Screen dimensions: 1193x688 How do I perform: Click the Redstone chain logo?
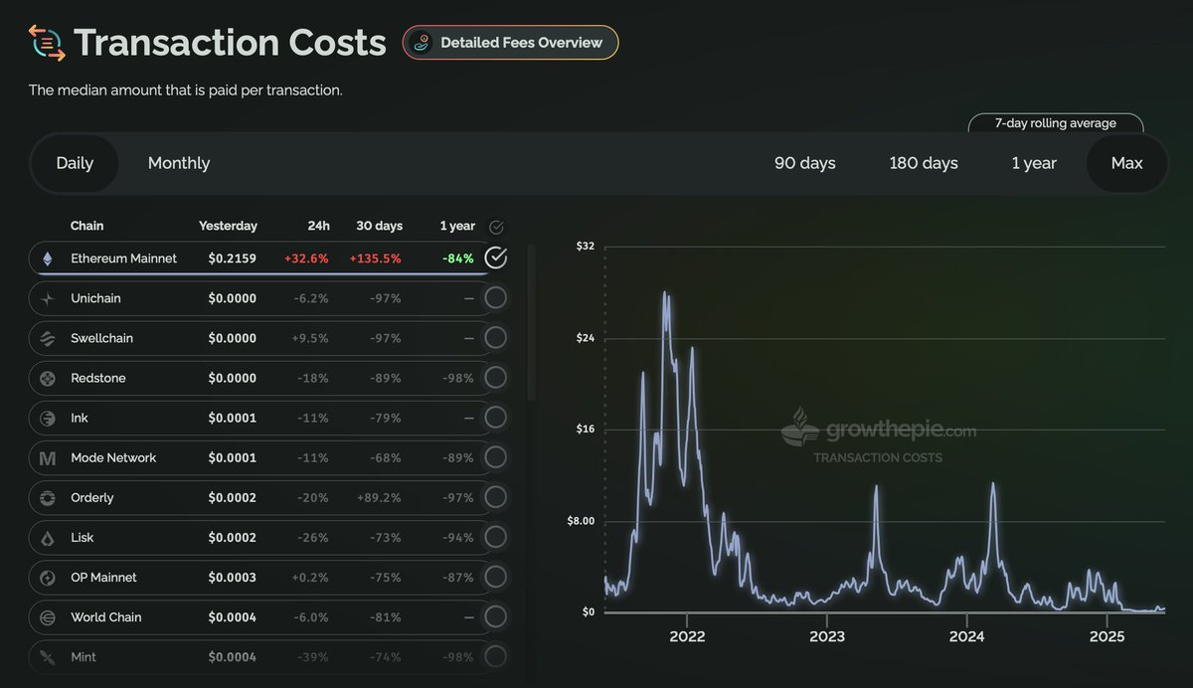(47, 378)
